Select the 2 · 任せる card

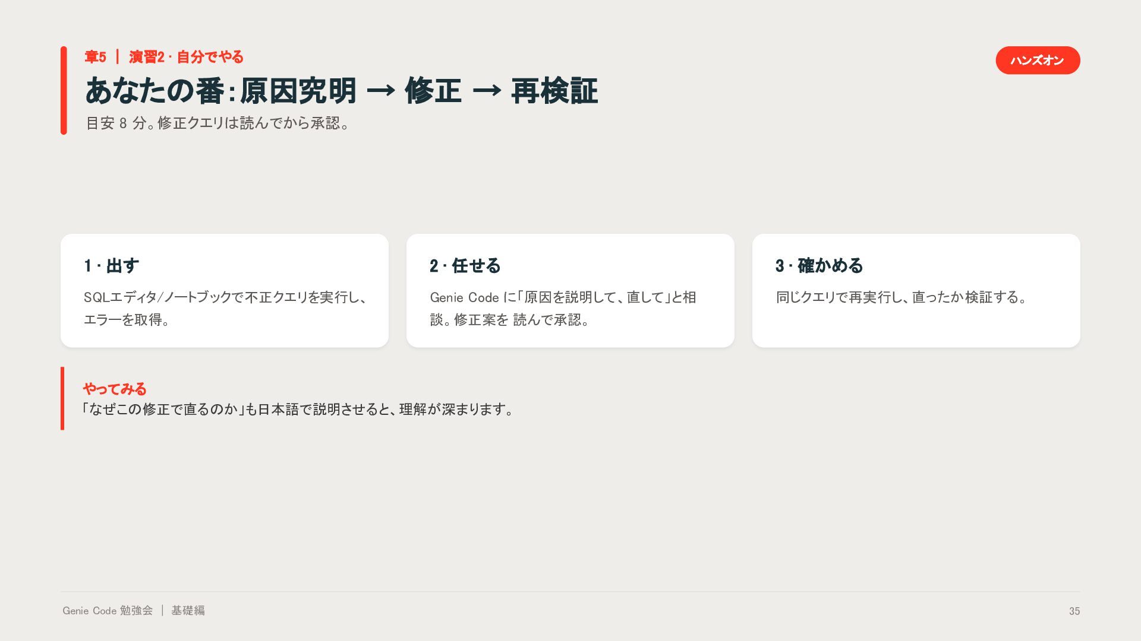coord(570,290)
